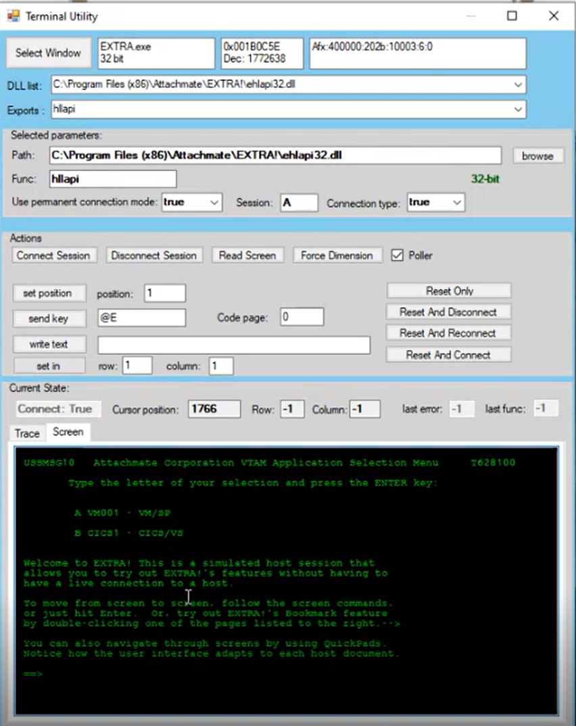Screen dimensions: 576x726
Task: Click the last func field
Action: [x=546, y=409]
